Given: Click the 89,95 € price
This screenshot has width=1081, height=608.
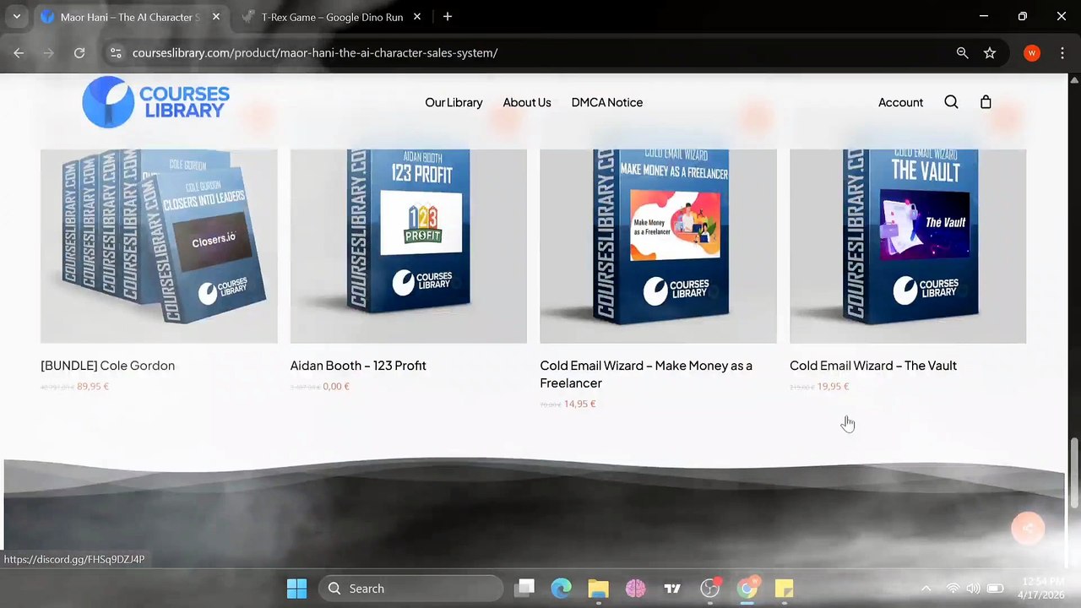Looking at the screenshot, I should click(93, 387).
